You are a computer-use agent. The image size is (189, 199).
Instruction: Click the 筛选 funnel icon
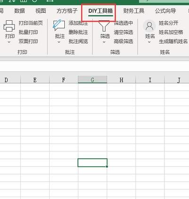click(104, 26)
